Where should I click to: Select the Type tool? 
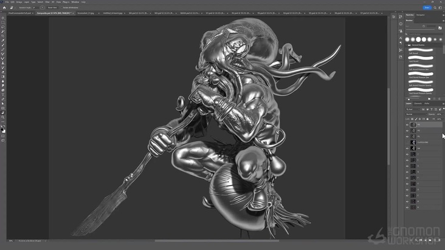tap(3, 95)
